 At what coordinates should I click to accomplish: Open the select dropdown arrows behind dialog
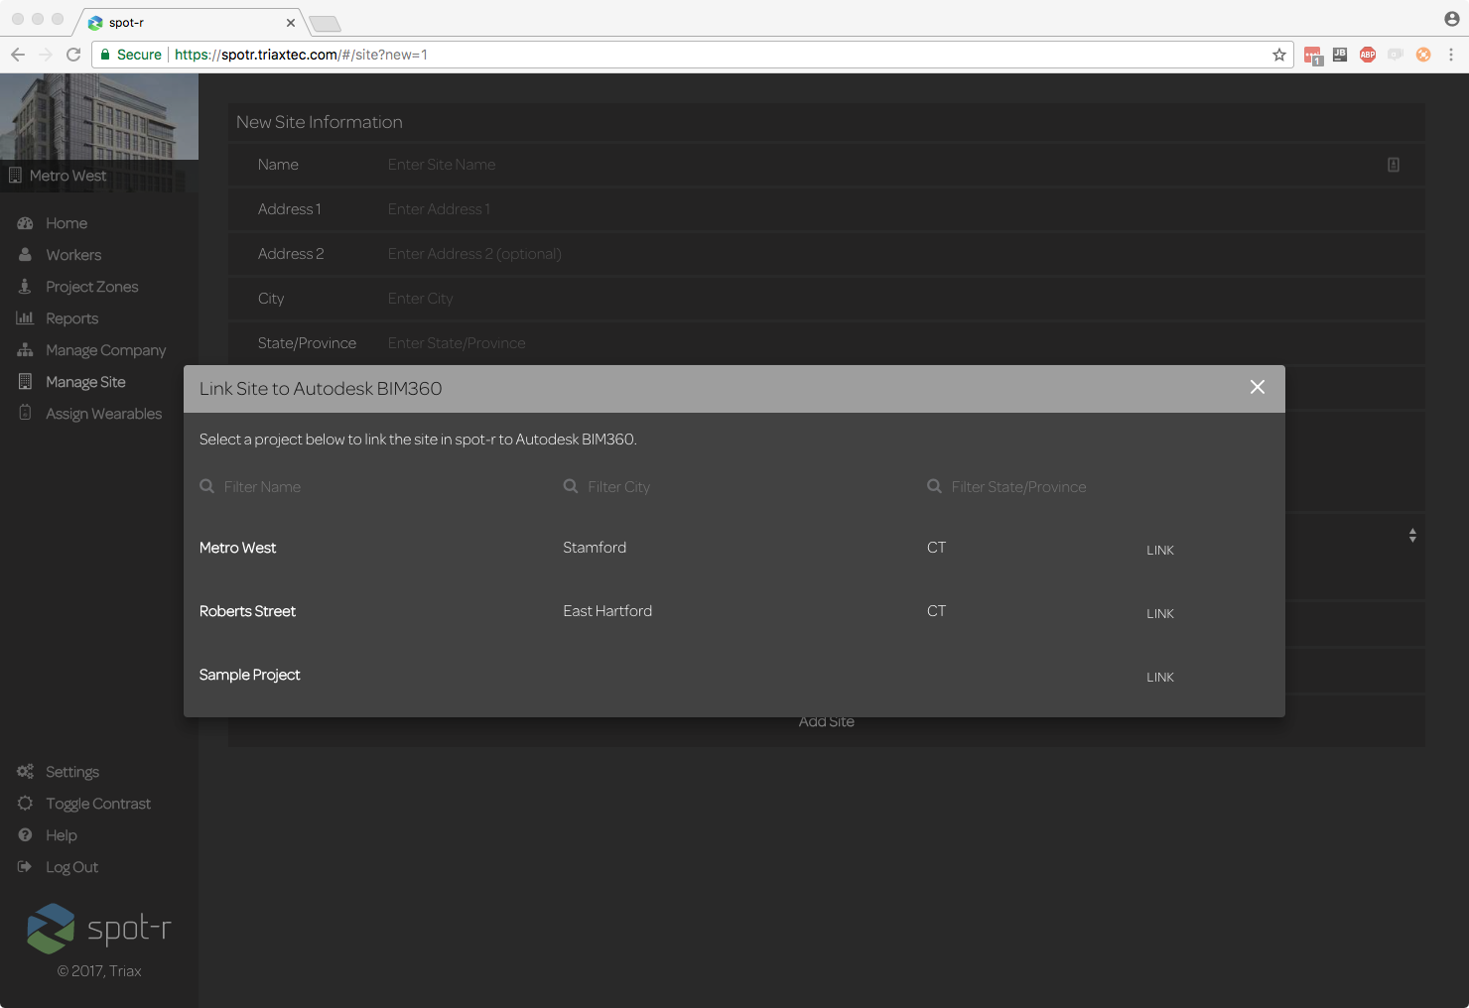coord(1412,536)
